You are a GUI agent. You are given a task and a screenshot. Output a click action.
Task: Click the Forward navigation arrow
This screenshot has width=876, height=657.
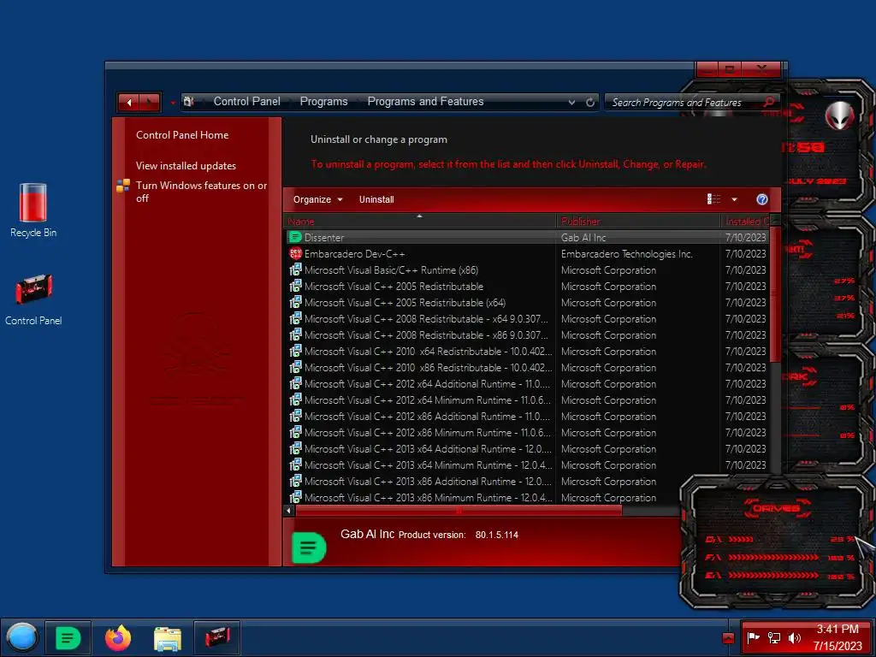[150, 103]
